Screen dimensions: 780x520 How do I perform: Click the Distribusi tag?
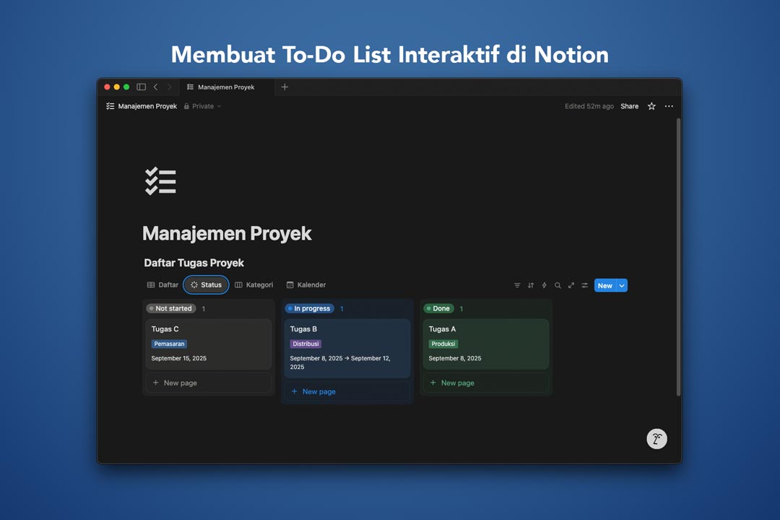coord(305,344)
